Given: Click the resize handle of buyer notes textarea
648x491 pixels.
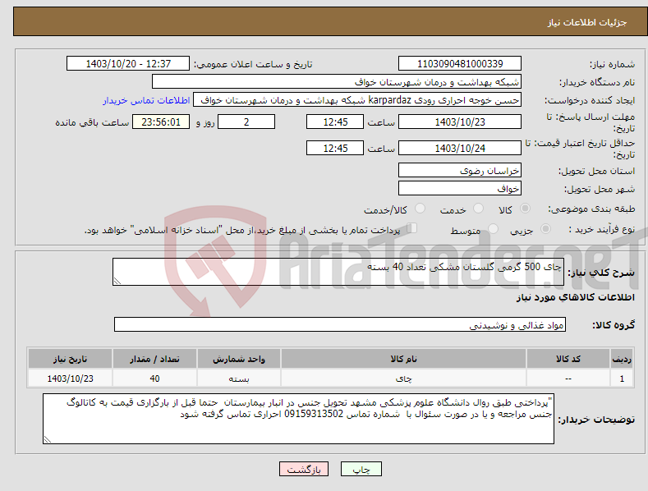Looking at the screenshot, I should point(48,439).
